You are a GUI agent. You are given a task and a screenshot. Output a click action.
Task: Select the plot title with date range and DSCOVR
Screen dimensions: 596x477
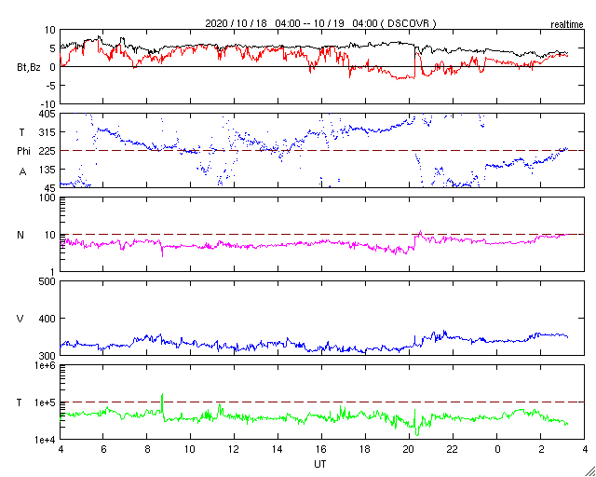(320, 23)
